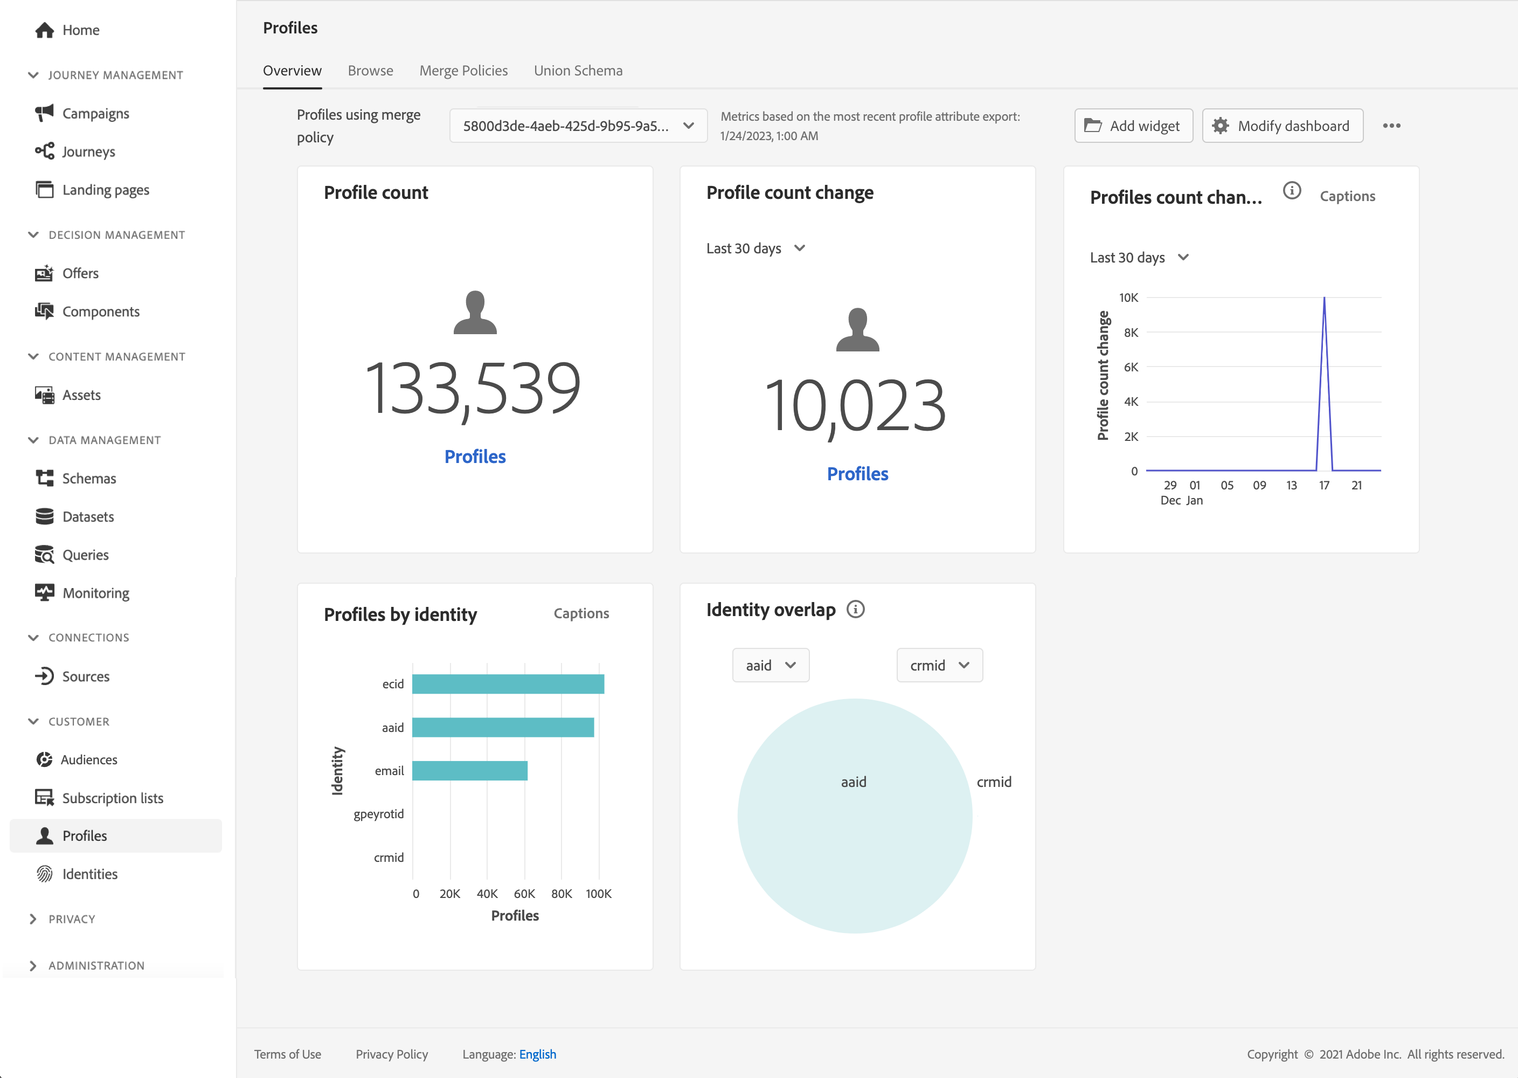Select the Schemas icon under Data Management
This screenshot has height=1078, width=1518.
click(x=44, y=479)
